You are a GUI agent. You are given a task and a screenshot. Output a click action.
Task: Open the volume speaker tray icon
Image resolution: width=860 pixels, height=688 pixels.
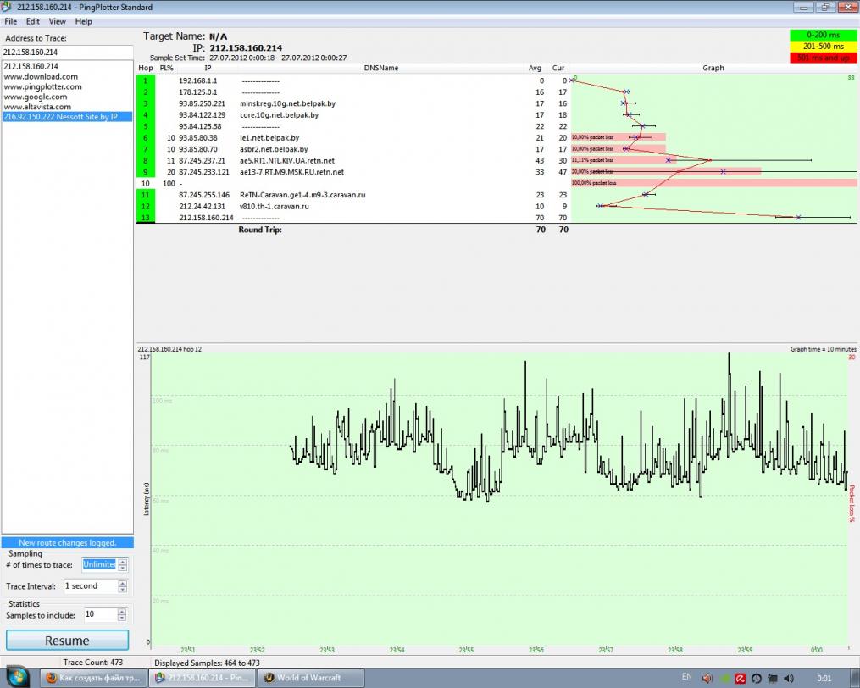[788, 678]
